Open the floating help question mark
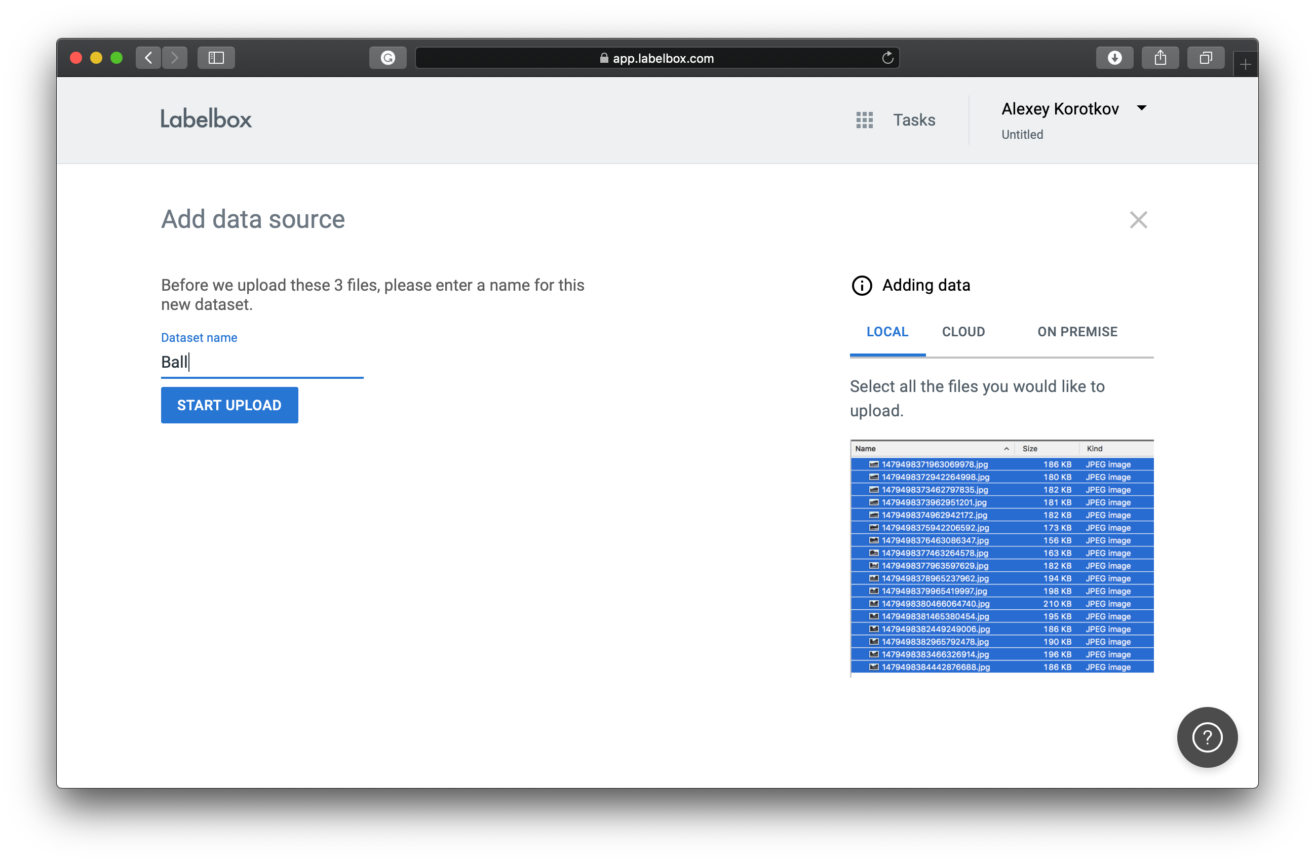 pos(1207,737)
